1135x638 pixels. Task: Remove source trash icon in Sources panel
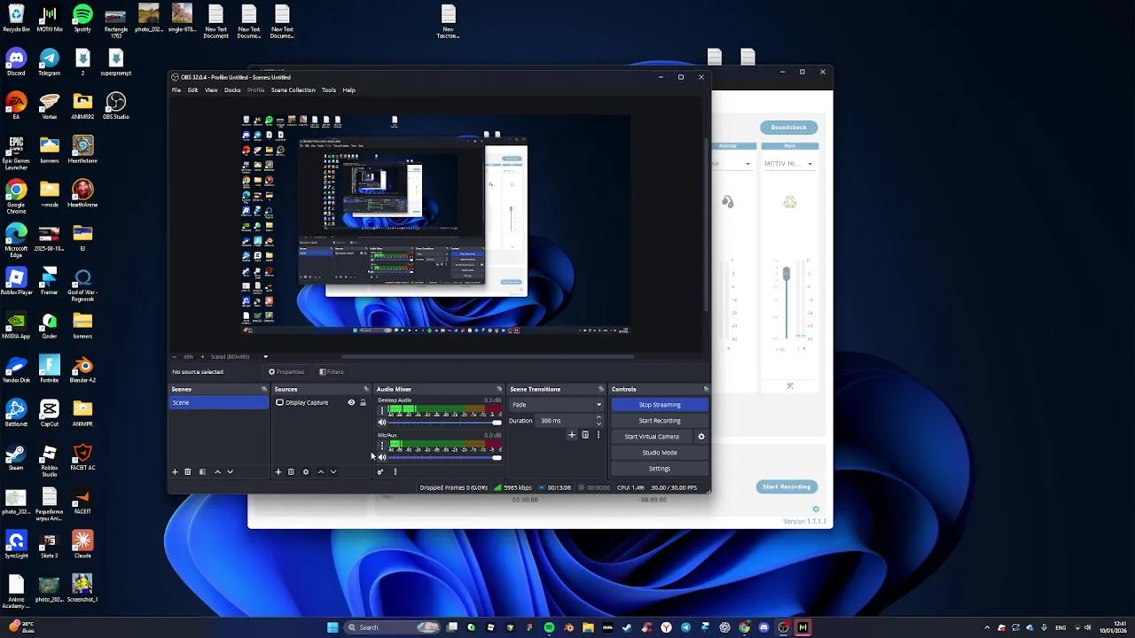(x=291, y=471)
